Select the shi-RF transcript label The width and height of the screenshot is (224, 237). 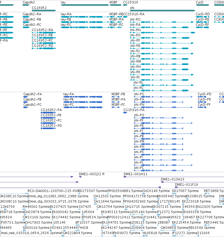coord(135,41)
